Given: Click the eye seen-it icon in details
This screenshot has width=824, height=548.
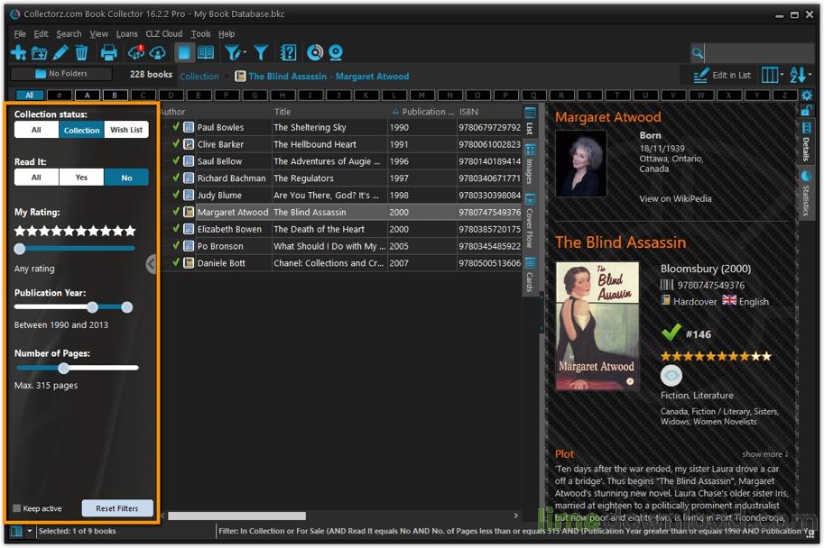Looking at the screenshot, I should [x=671, y=375].
